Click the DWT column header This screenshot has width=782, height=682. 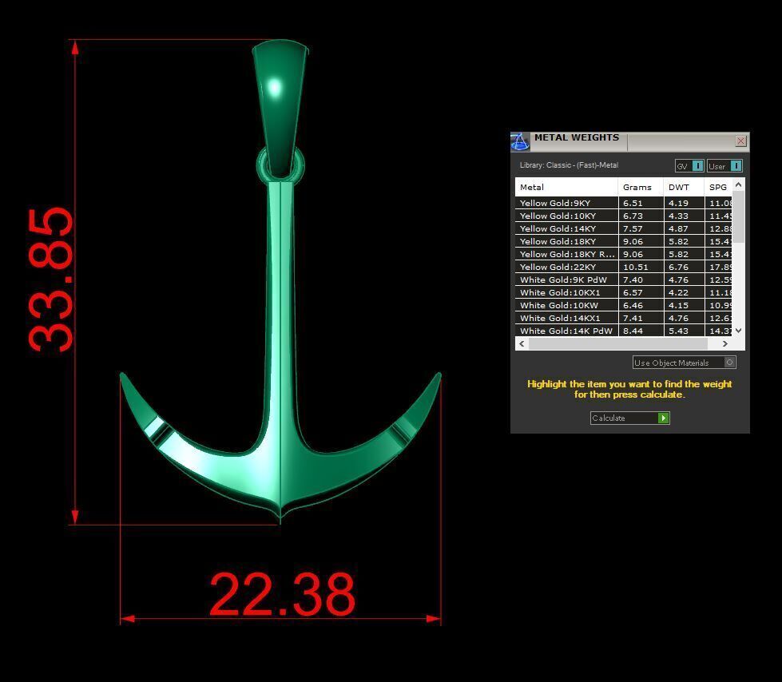pyautogui.click(x=684, y=187)
